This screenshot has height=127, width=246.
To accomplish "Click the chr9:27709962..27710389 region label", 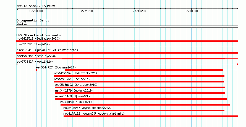I will 36,6.
